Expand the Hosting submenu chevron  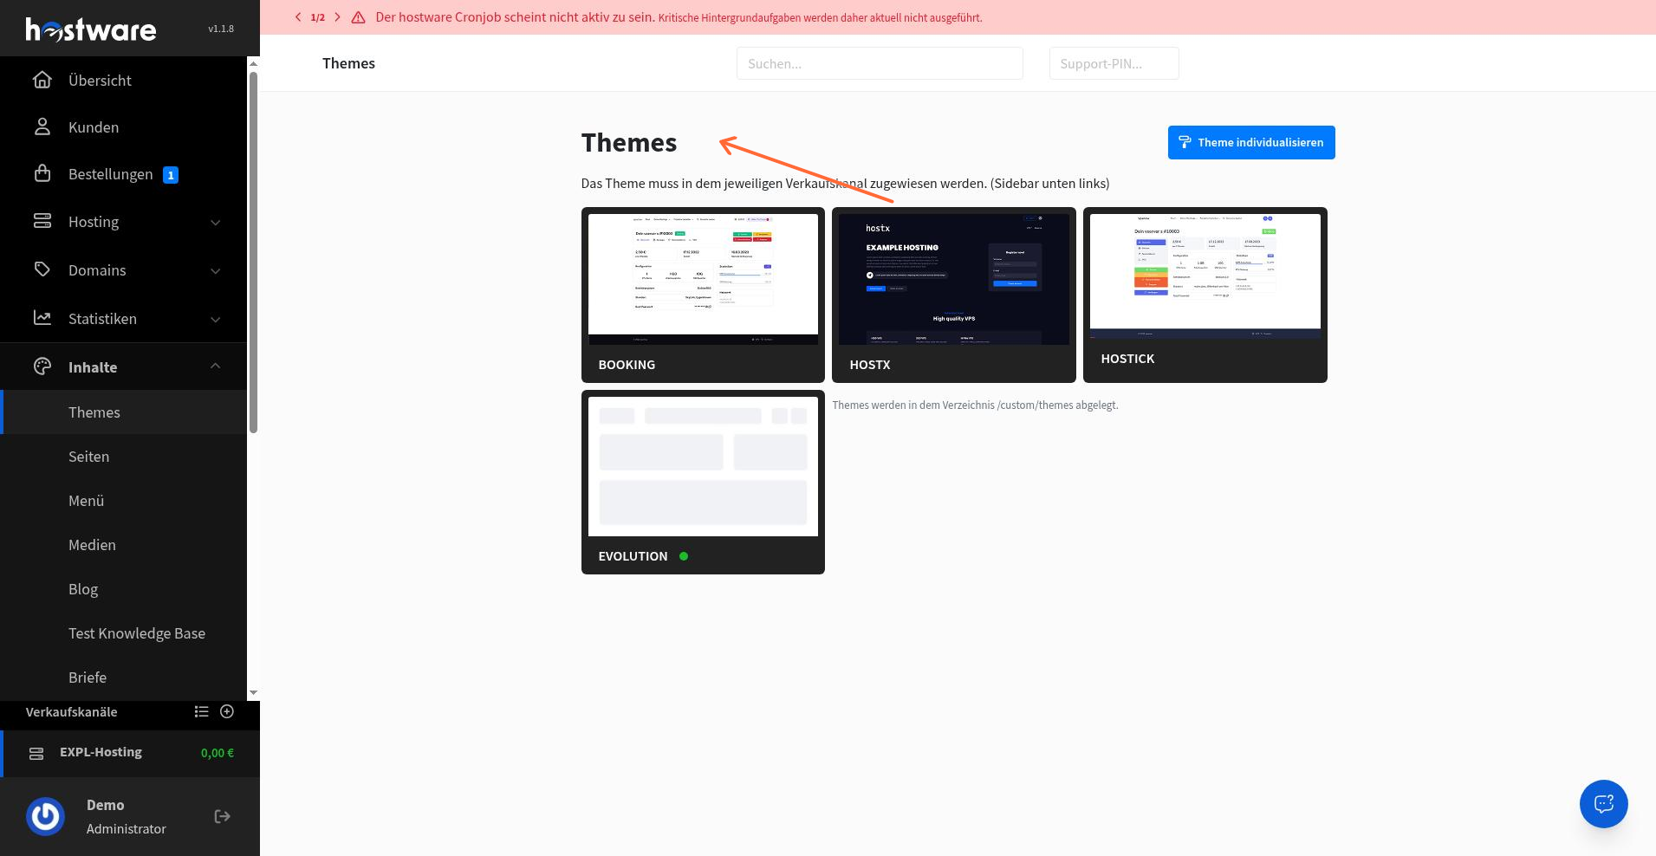click(215, 223)
